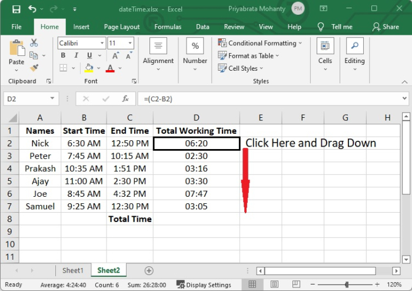Click Display Settings in status bar
The image size is (412, 291).
click(205, 285)
